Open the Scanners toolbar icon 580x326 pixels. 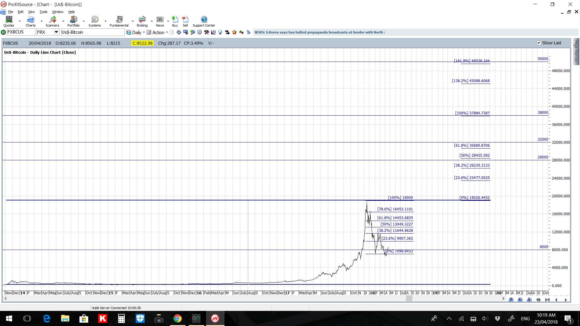[52, 21]
